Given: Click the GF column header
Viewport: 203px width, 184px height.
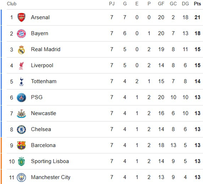Looking at the screenshot, I should [x=161, y=4].
